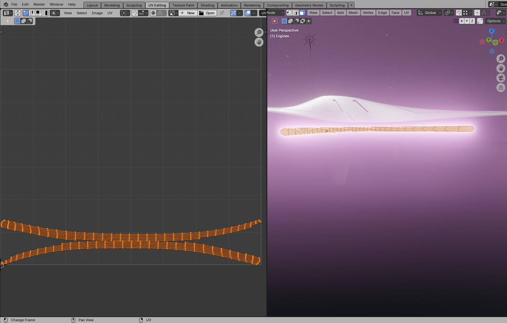Viewport: 507px width, 323px height.
Task: Open the pivot point dropdown in UV editor
Action: (x=125, y=13)
